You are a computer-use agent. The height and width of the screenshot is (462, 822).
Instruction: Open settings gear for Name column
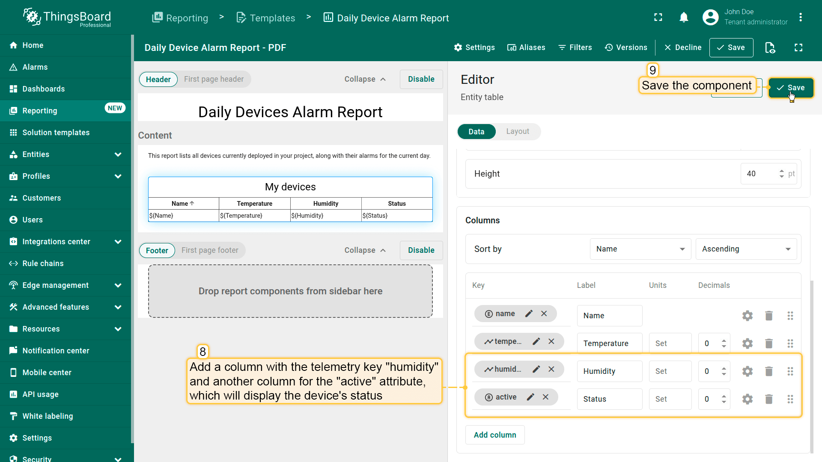pos(748,316)
